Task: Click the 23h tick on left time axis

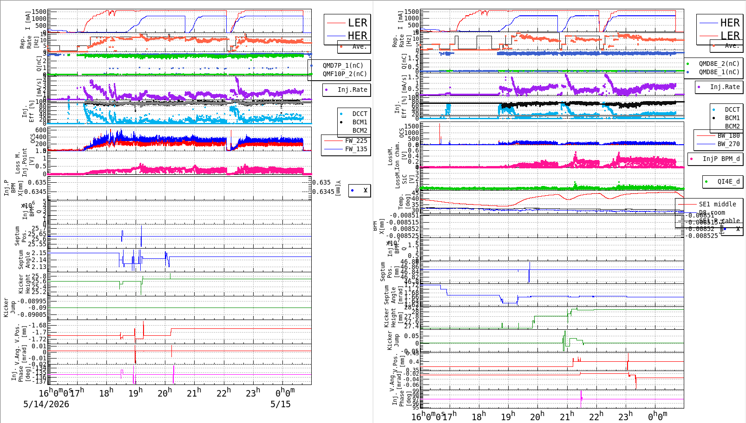Action: [x=253, y=393]
